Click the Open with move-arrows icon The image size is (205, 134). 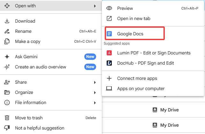click(7, 6)
